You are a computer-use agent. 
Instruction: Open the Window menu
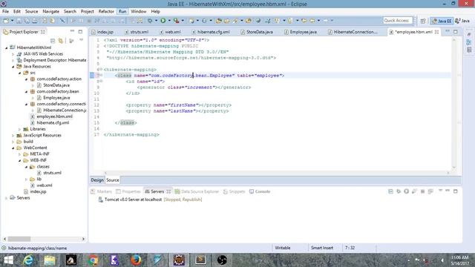click(x=139, y=12)
